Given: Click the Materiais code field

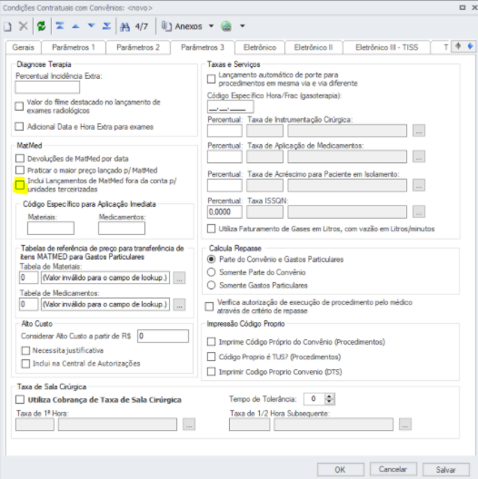Looking at the screenshot, I should point(51,229).
